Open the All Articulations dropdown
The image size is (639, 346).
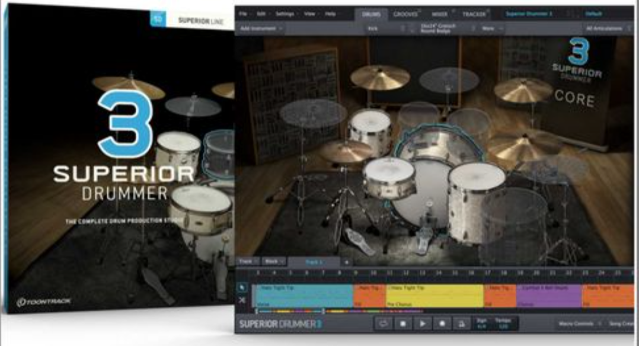[607, 28]
